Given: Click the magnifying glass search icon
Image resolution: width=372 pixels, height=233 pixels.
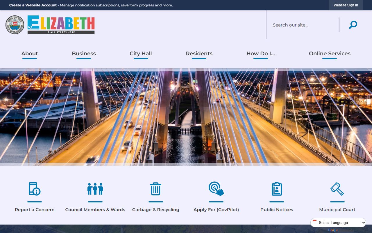Looking at the screenshot, I should coord(353,25).
